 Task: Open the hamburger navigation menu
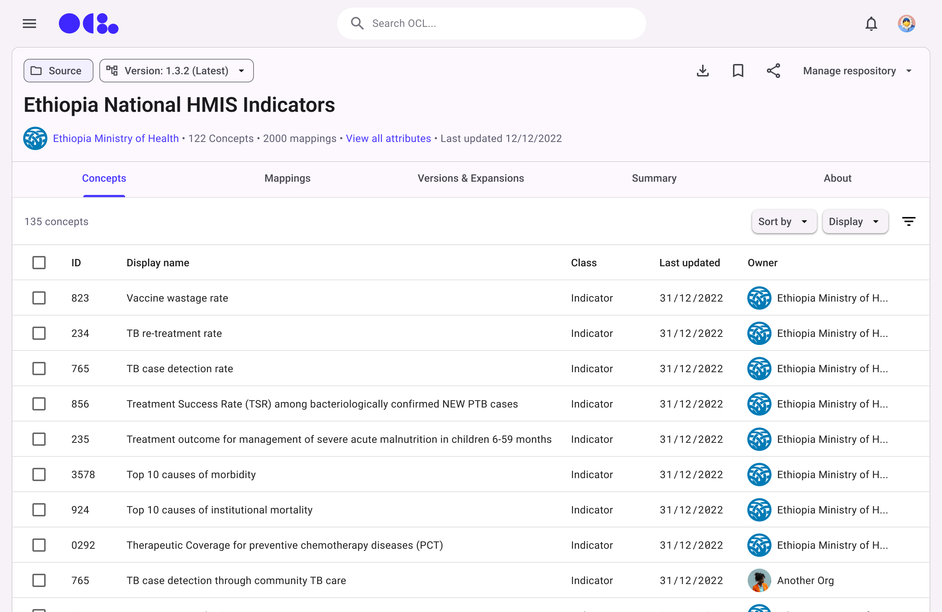point(29,24)
